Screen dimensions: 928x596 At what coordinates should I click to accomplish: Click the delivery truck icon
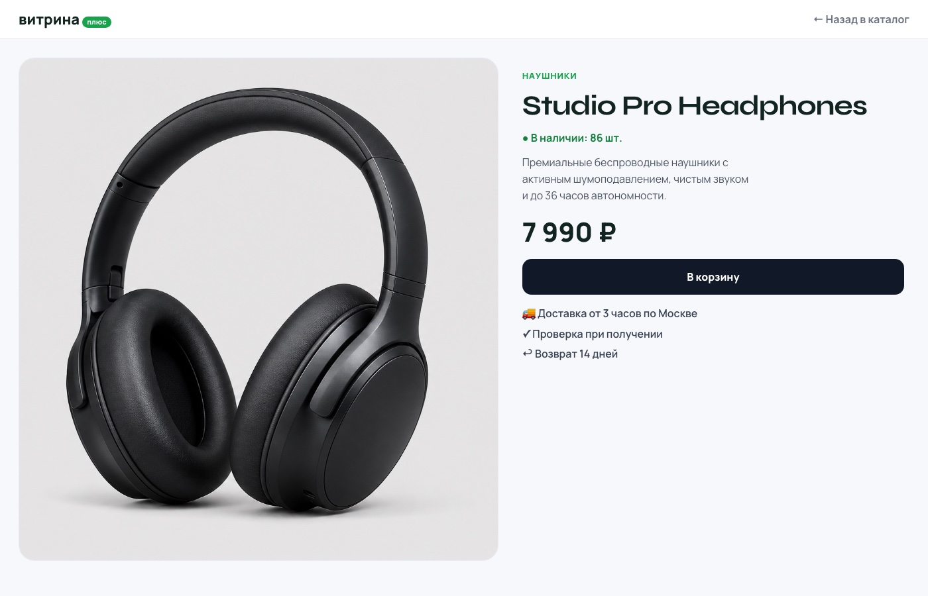point(528,313)
